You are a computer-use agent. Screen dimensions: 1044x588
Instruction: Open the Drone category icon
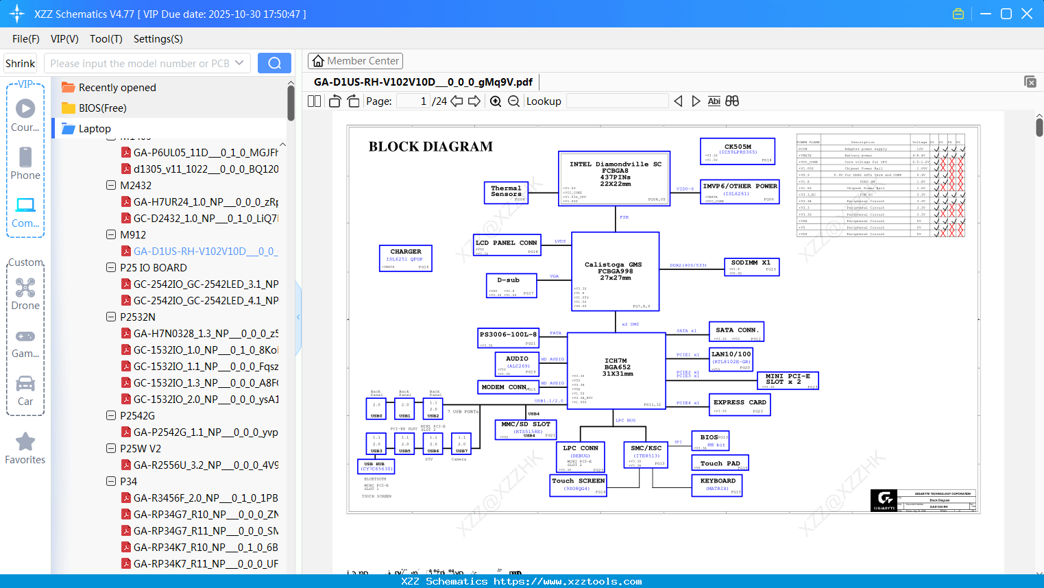(x=25, y=294)
